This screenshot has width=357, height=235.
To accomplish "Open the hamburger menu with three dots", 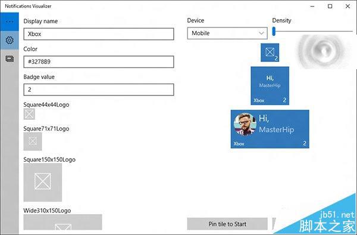I will click(10, 22).
